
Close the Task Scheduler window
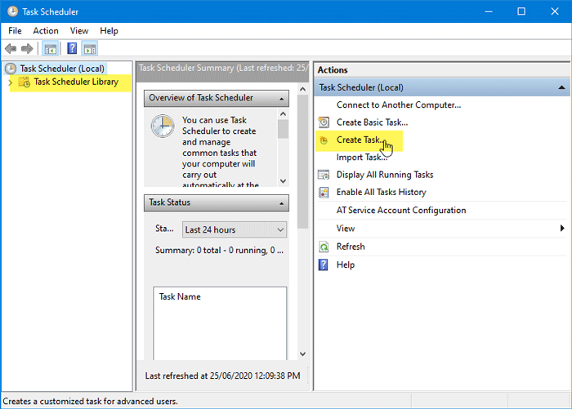555,11
